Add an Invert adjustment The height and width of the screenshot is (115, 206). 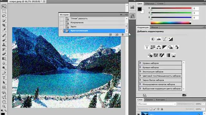point(150,55)
